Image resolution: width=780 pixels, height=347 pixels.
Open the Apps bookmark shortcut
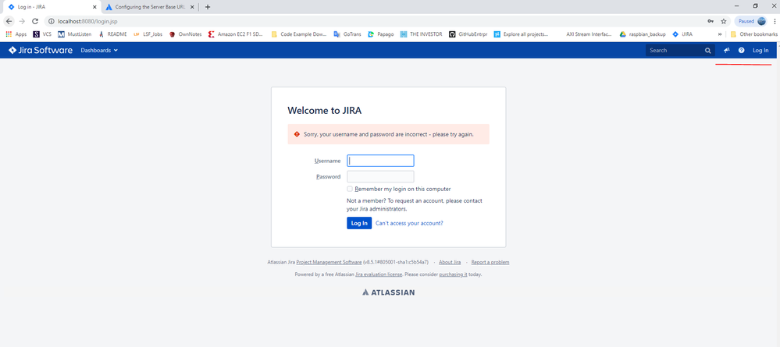click(x=16, y=34)
